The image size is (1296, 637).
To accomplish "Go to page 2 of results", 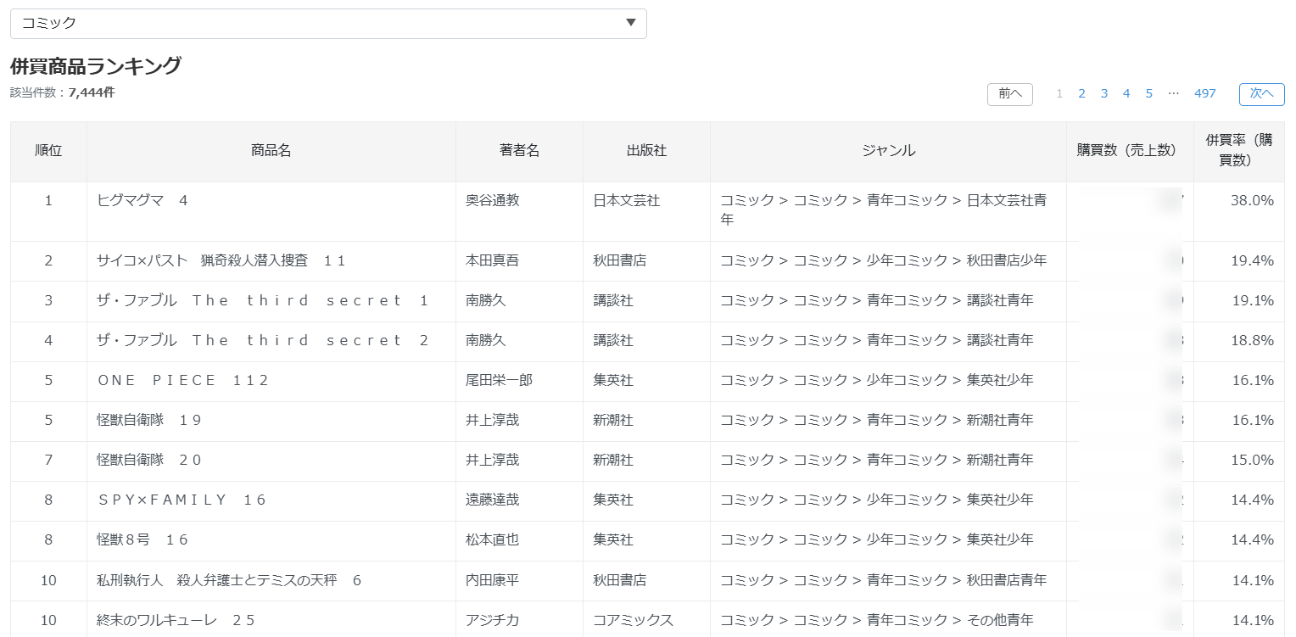I will tap(1081, 93).
